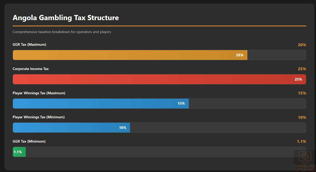Click the orange 10% value at the row's right

coord(302,118)
